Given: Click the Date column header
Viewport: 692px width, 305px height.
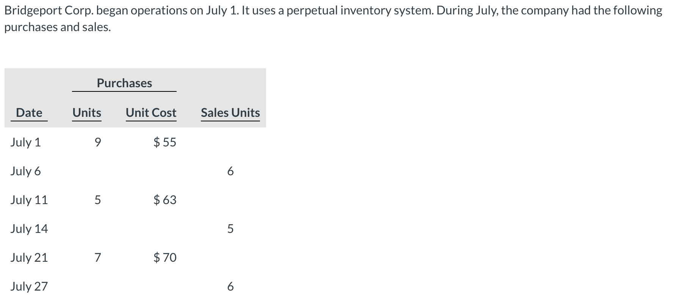Looking at the screenshot, I should [29, 113].
